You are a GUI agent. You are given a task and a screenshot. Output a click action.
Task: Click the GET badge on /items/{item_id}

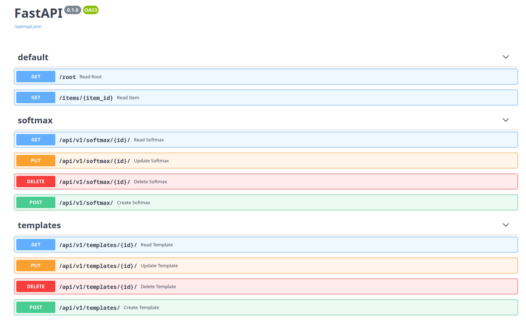[35, 97]
